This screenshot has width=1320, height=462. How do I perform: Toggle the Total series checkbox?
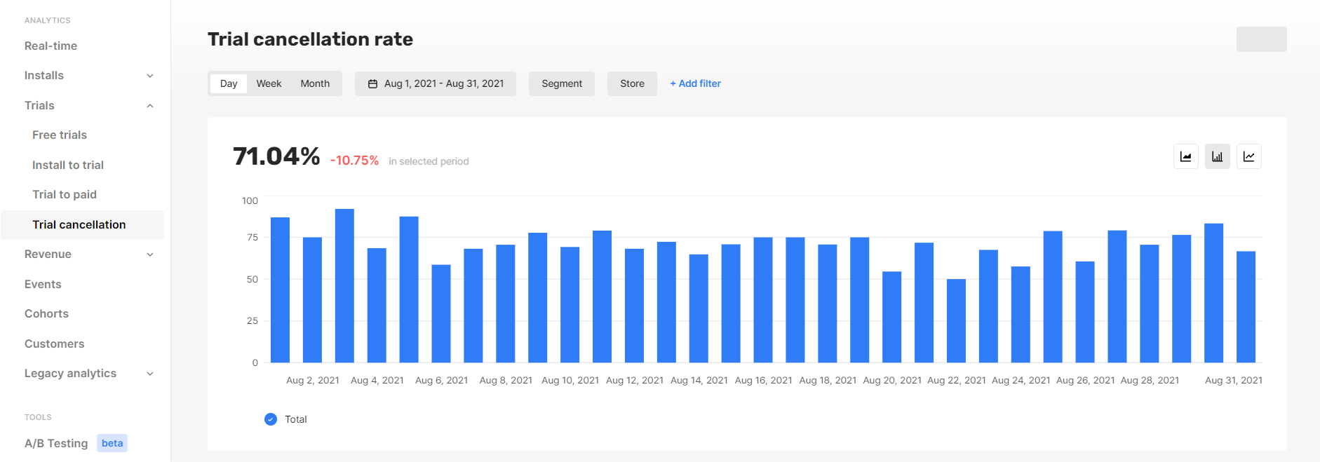(271, 419)
